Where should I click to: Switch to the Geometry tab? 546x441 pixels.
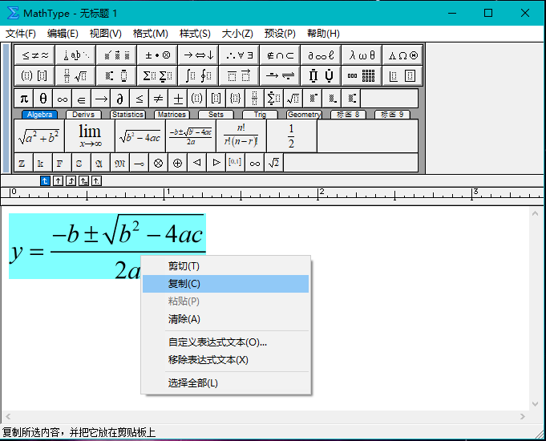304,115
